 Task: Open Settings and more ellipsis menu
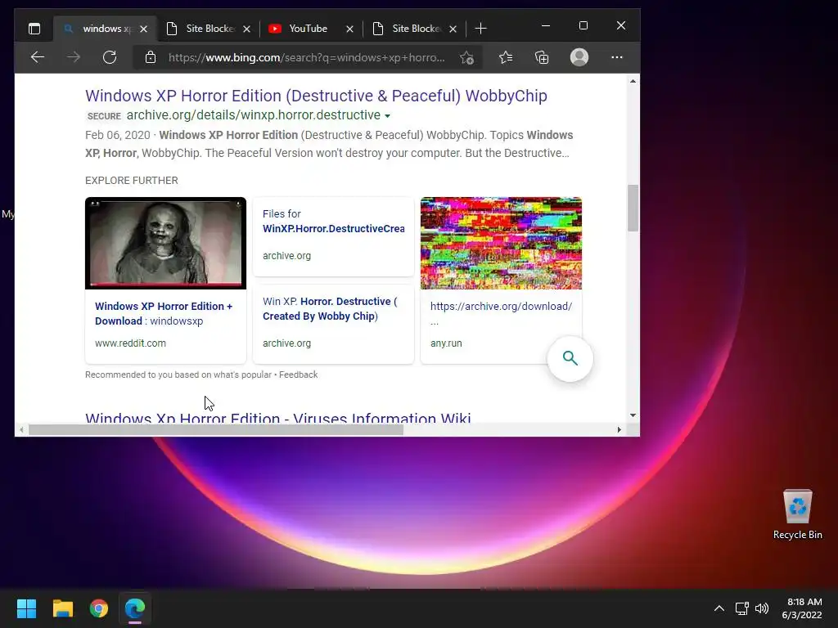(x=617, y=57)
